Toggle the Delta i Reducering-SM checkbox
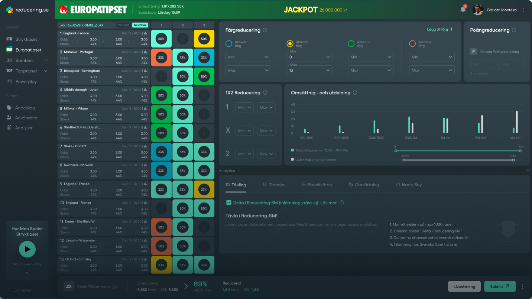The width and height of the screenshot is (532, 299). click(229, 203)
